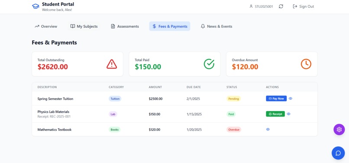Click the Physics Lab Materials description
The height and width of the screenshot is (163, 349).
[x=53, y=112]
